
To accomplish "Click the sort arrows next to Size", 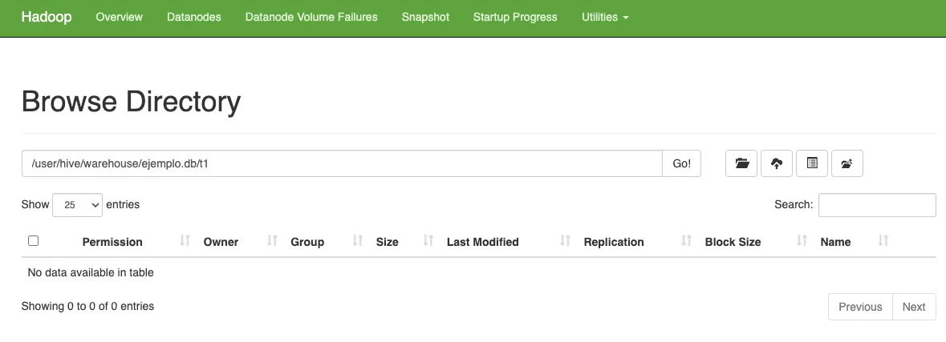I will tap(428, 241).
